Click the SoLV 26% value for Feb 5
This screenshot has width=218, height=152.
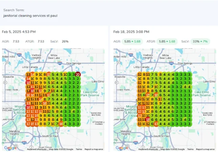click(x=65, y=41)
